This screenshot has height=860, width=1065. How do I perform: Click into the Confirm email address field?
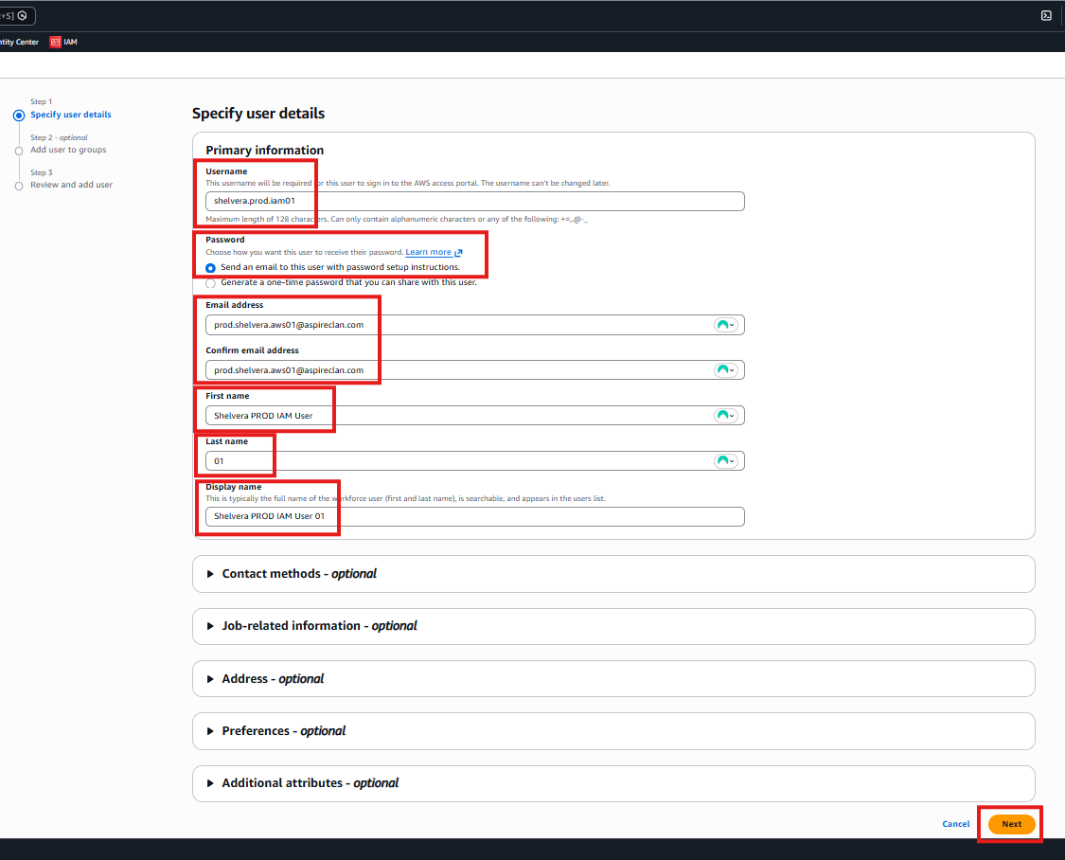click(475, 370)
